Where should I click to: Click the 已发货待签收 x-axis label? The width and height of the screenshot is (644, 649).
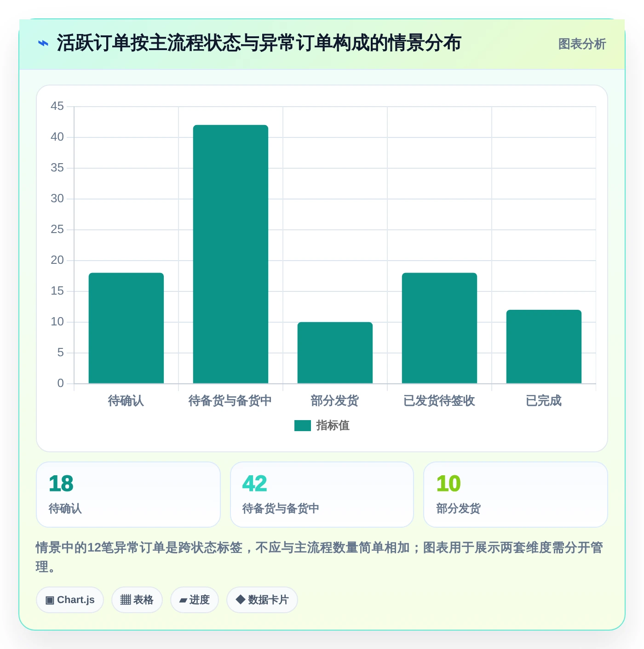(x=439, y=401)
